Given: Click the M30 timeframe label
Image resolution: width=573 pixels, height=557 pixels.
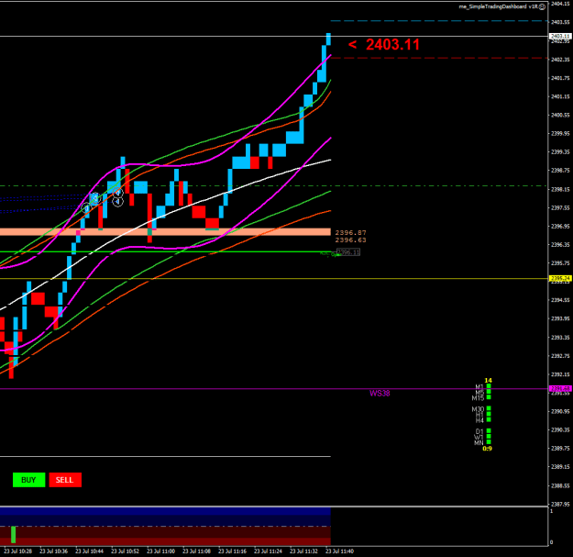Looking at the screenshot, I should click(478, 409).
